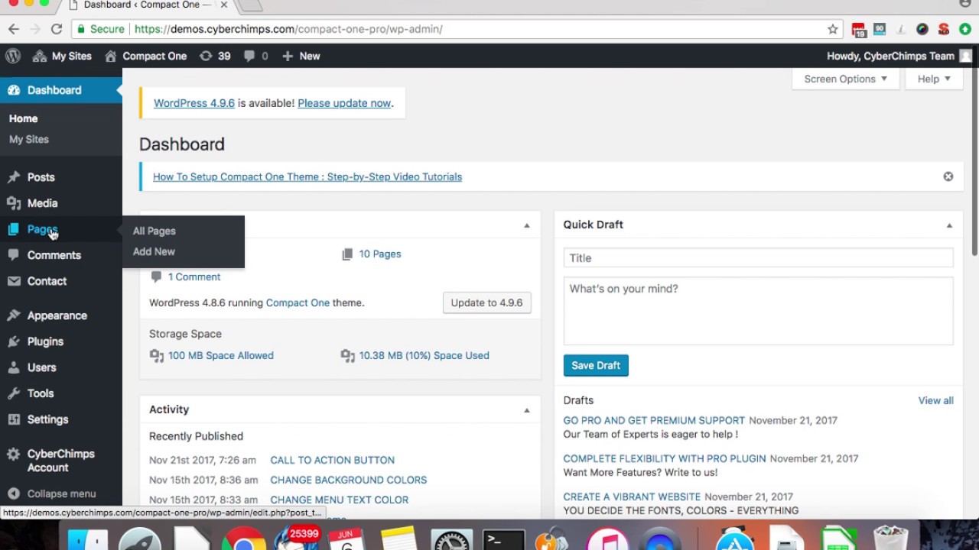Click the browser back arrow
Viewport: 979px width, 550px height.
(x=14, y=29)
